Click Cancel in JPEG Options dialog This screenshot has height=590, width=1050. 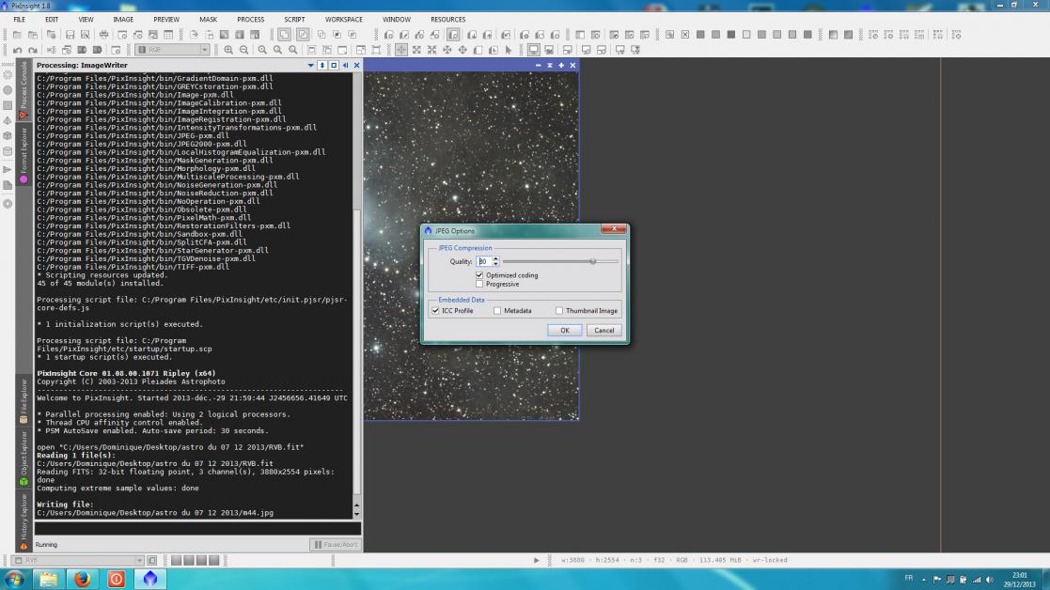(604, 331)
